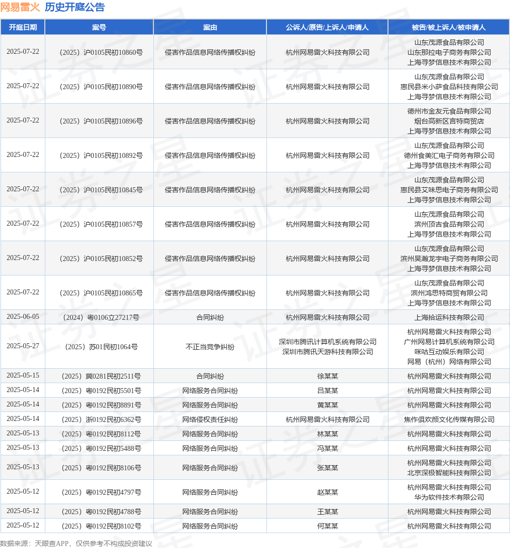The width and height of the screenshot is (510, 548).
Task: Click defendant 惠民县米小萨食品科技有限公司
Action: 449,87
